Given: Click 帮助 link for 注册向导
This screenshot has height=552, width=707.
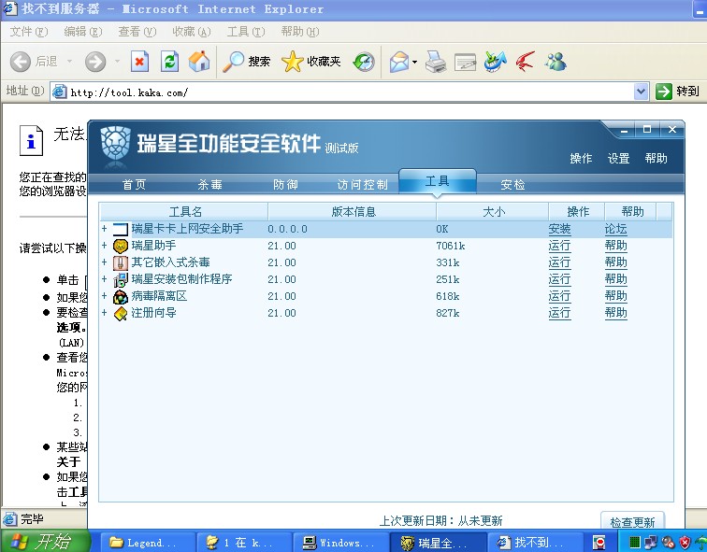Looking at the screenshot, I should (616, 313).
